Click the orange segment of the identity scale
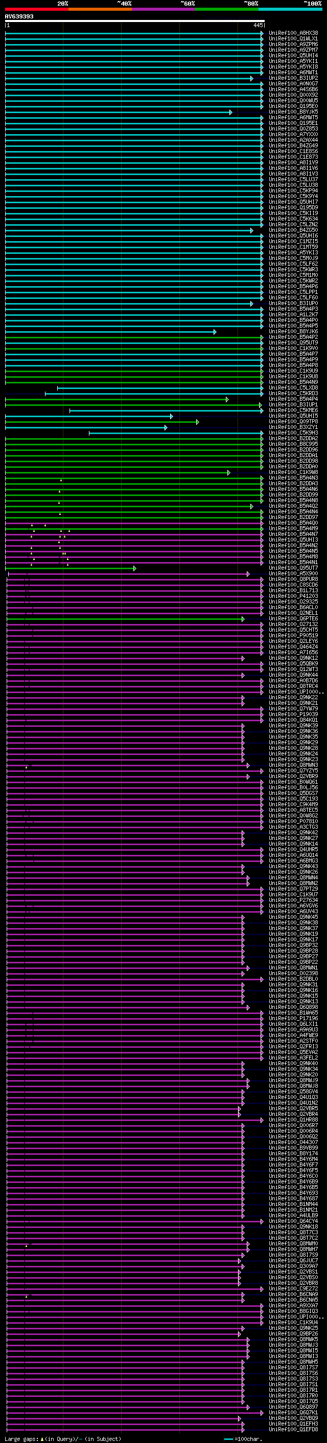 [100, 9]
